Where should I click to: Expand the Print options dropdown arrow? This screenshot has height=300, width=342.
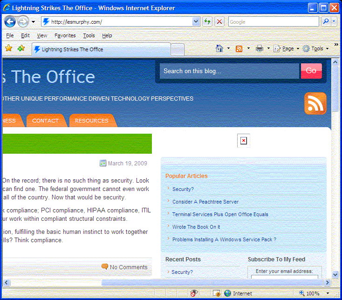268,48
